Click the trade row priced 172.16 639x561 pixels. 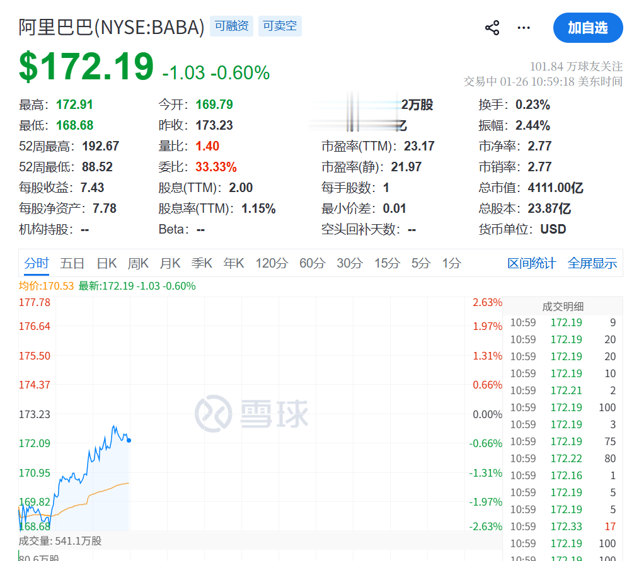click(x=563, y=475)
